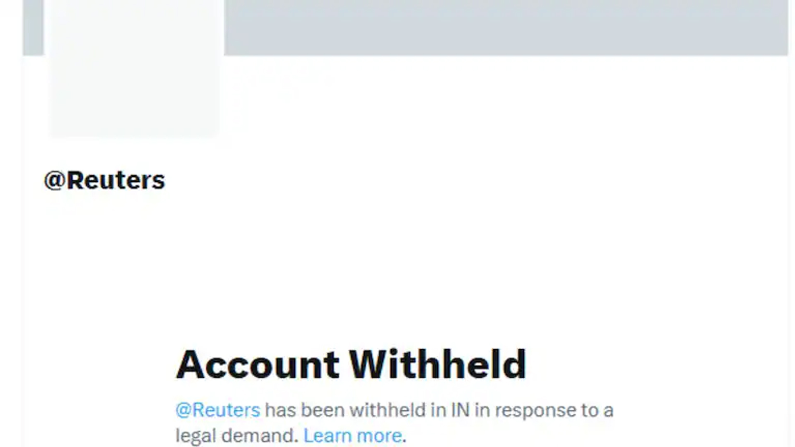
Task: Click the IN country code text
Action: coord(460,410)
